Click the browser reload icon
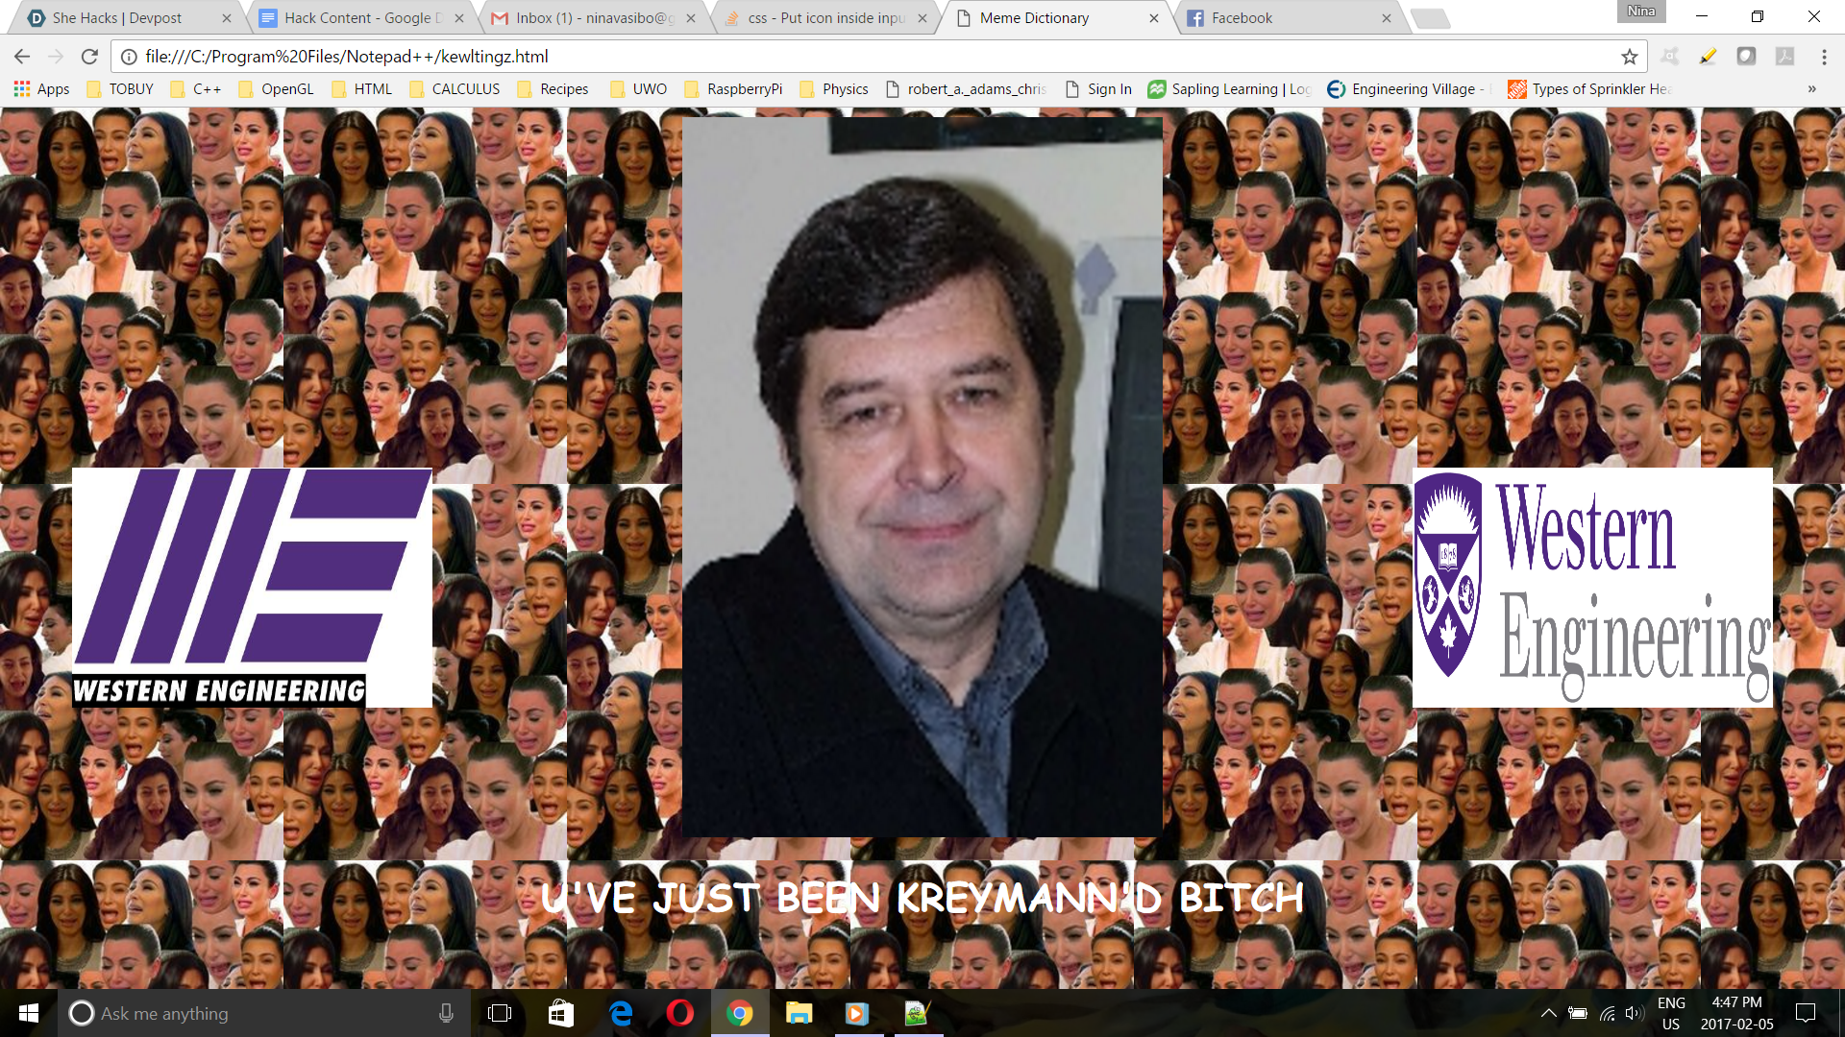 tap(89, 57)
